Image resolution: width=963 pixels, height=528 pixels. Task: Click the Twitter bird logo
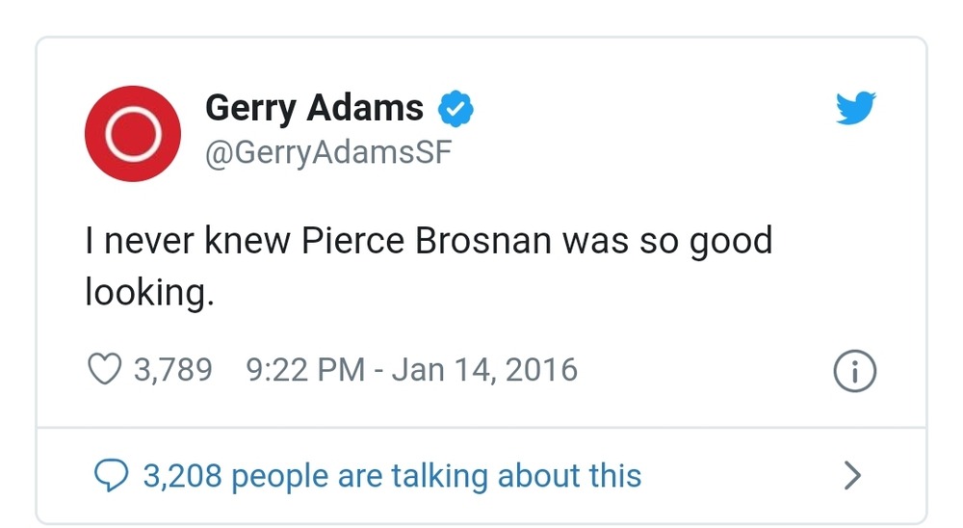(x=855, y=107)
